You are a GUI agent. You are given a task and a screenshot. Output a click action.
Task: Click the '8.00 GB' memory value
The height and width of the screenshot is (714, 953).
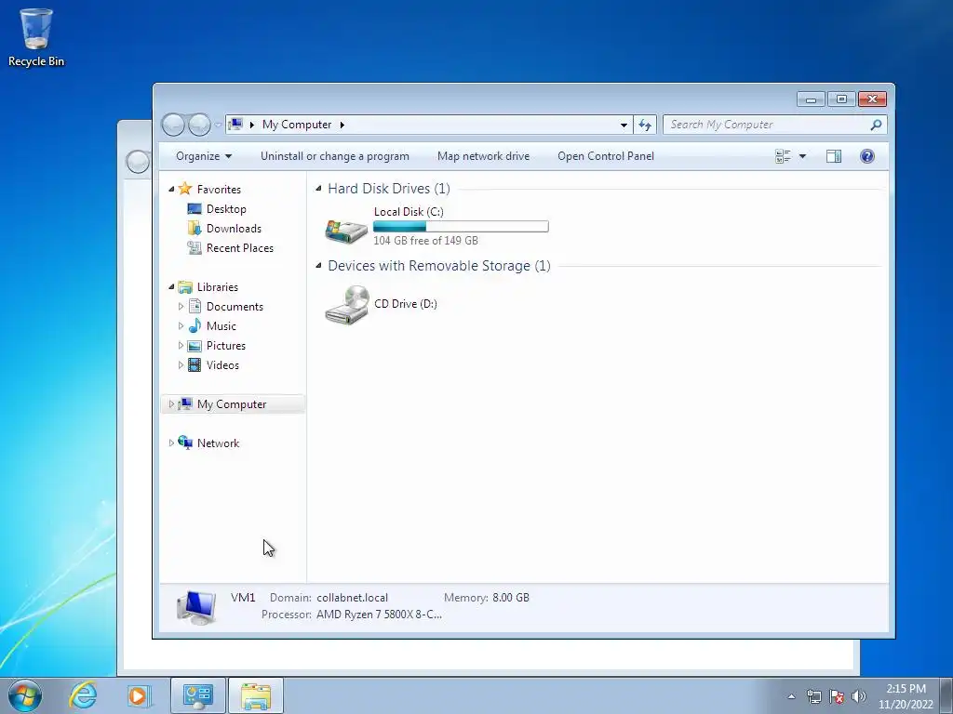click(x=511, y=598)
